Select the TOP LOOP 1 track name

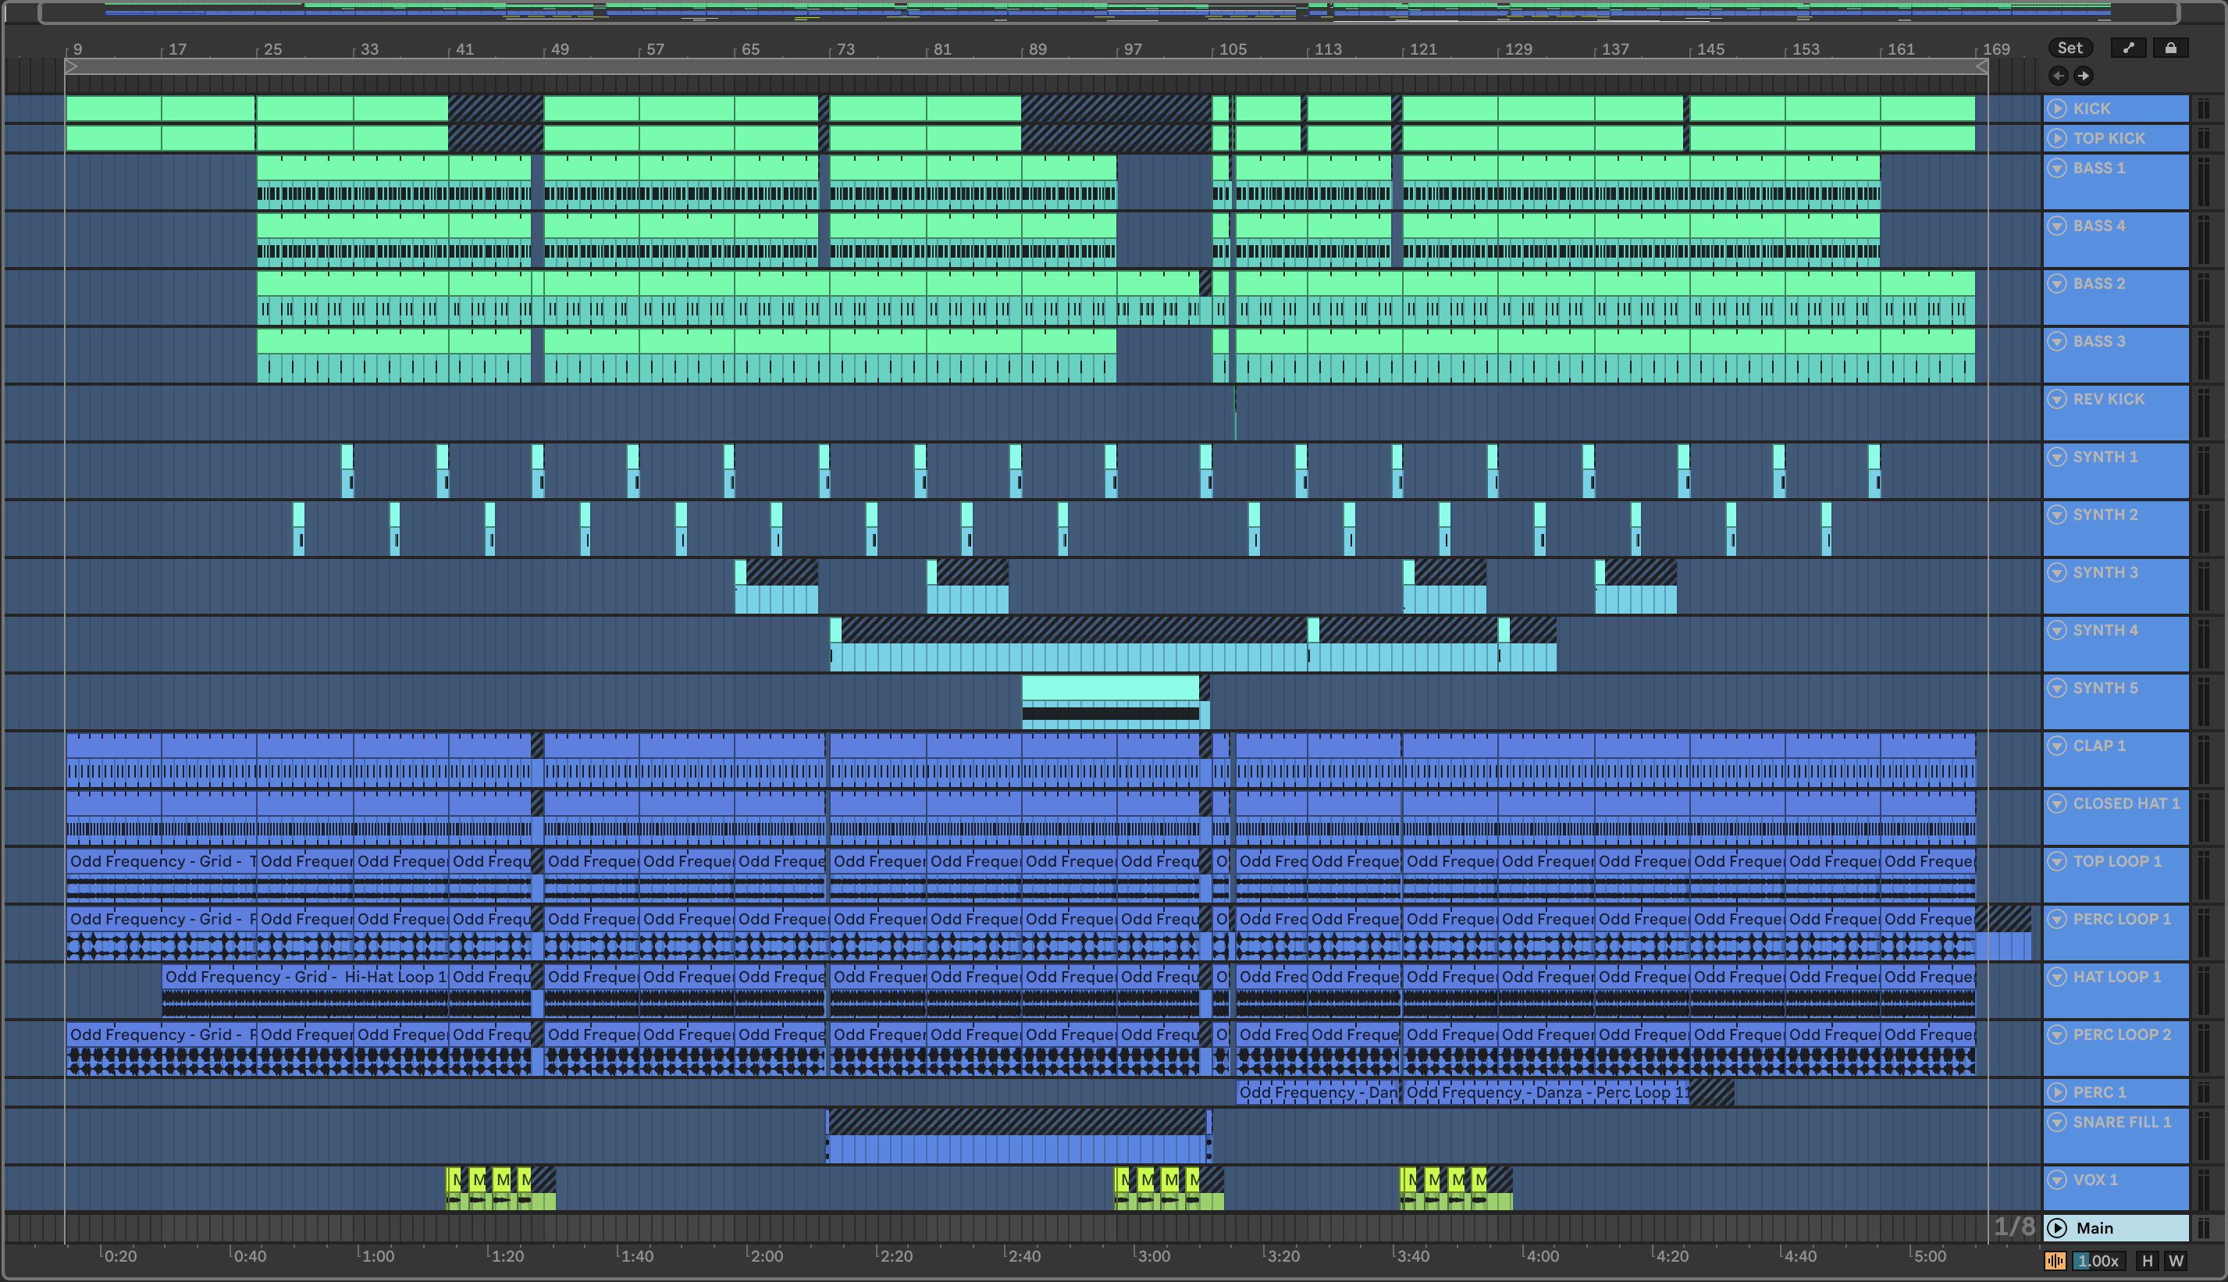click(2117, 861)
